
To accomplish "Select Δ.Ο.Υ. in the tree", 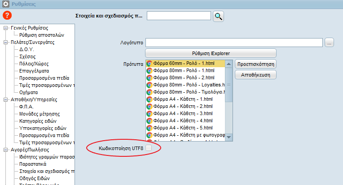I will (x=26, y=50).
